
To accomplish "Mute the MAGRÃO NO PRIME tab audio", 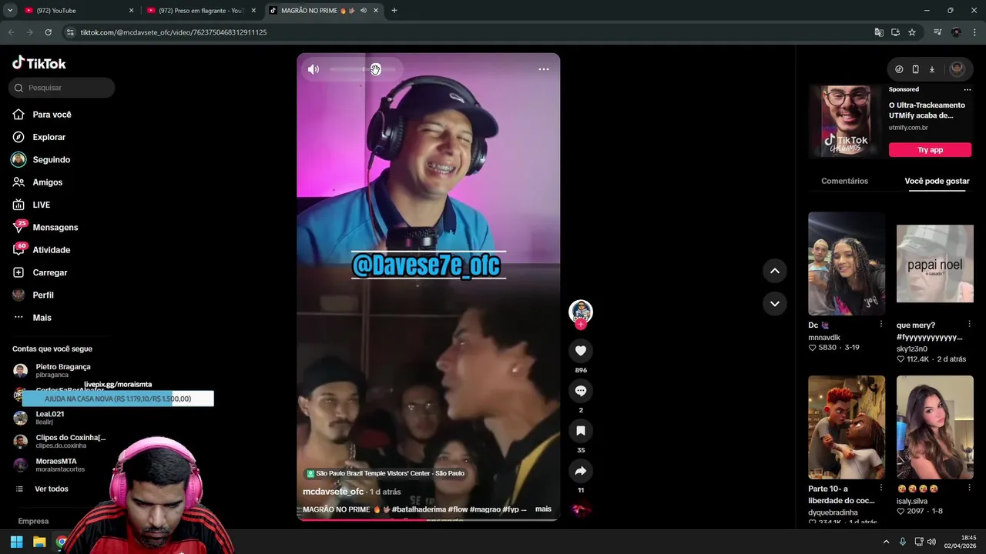I will point(363,11).
